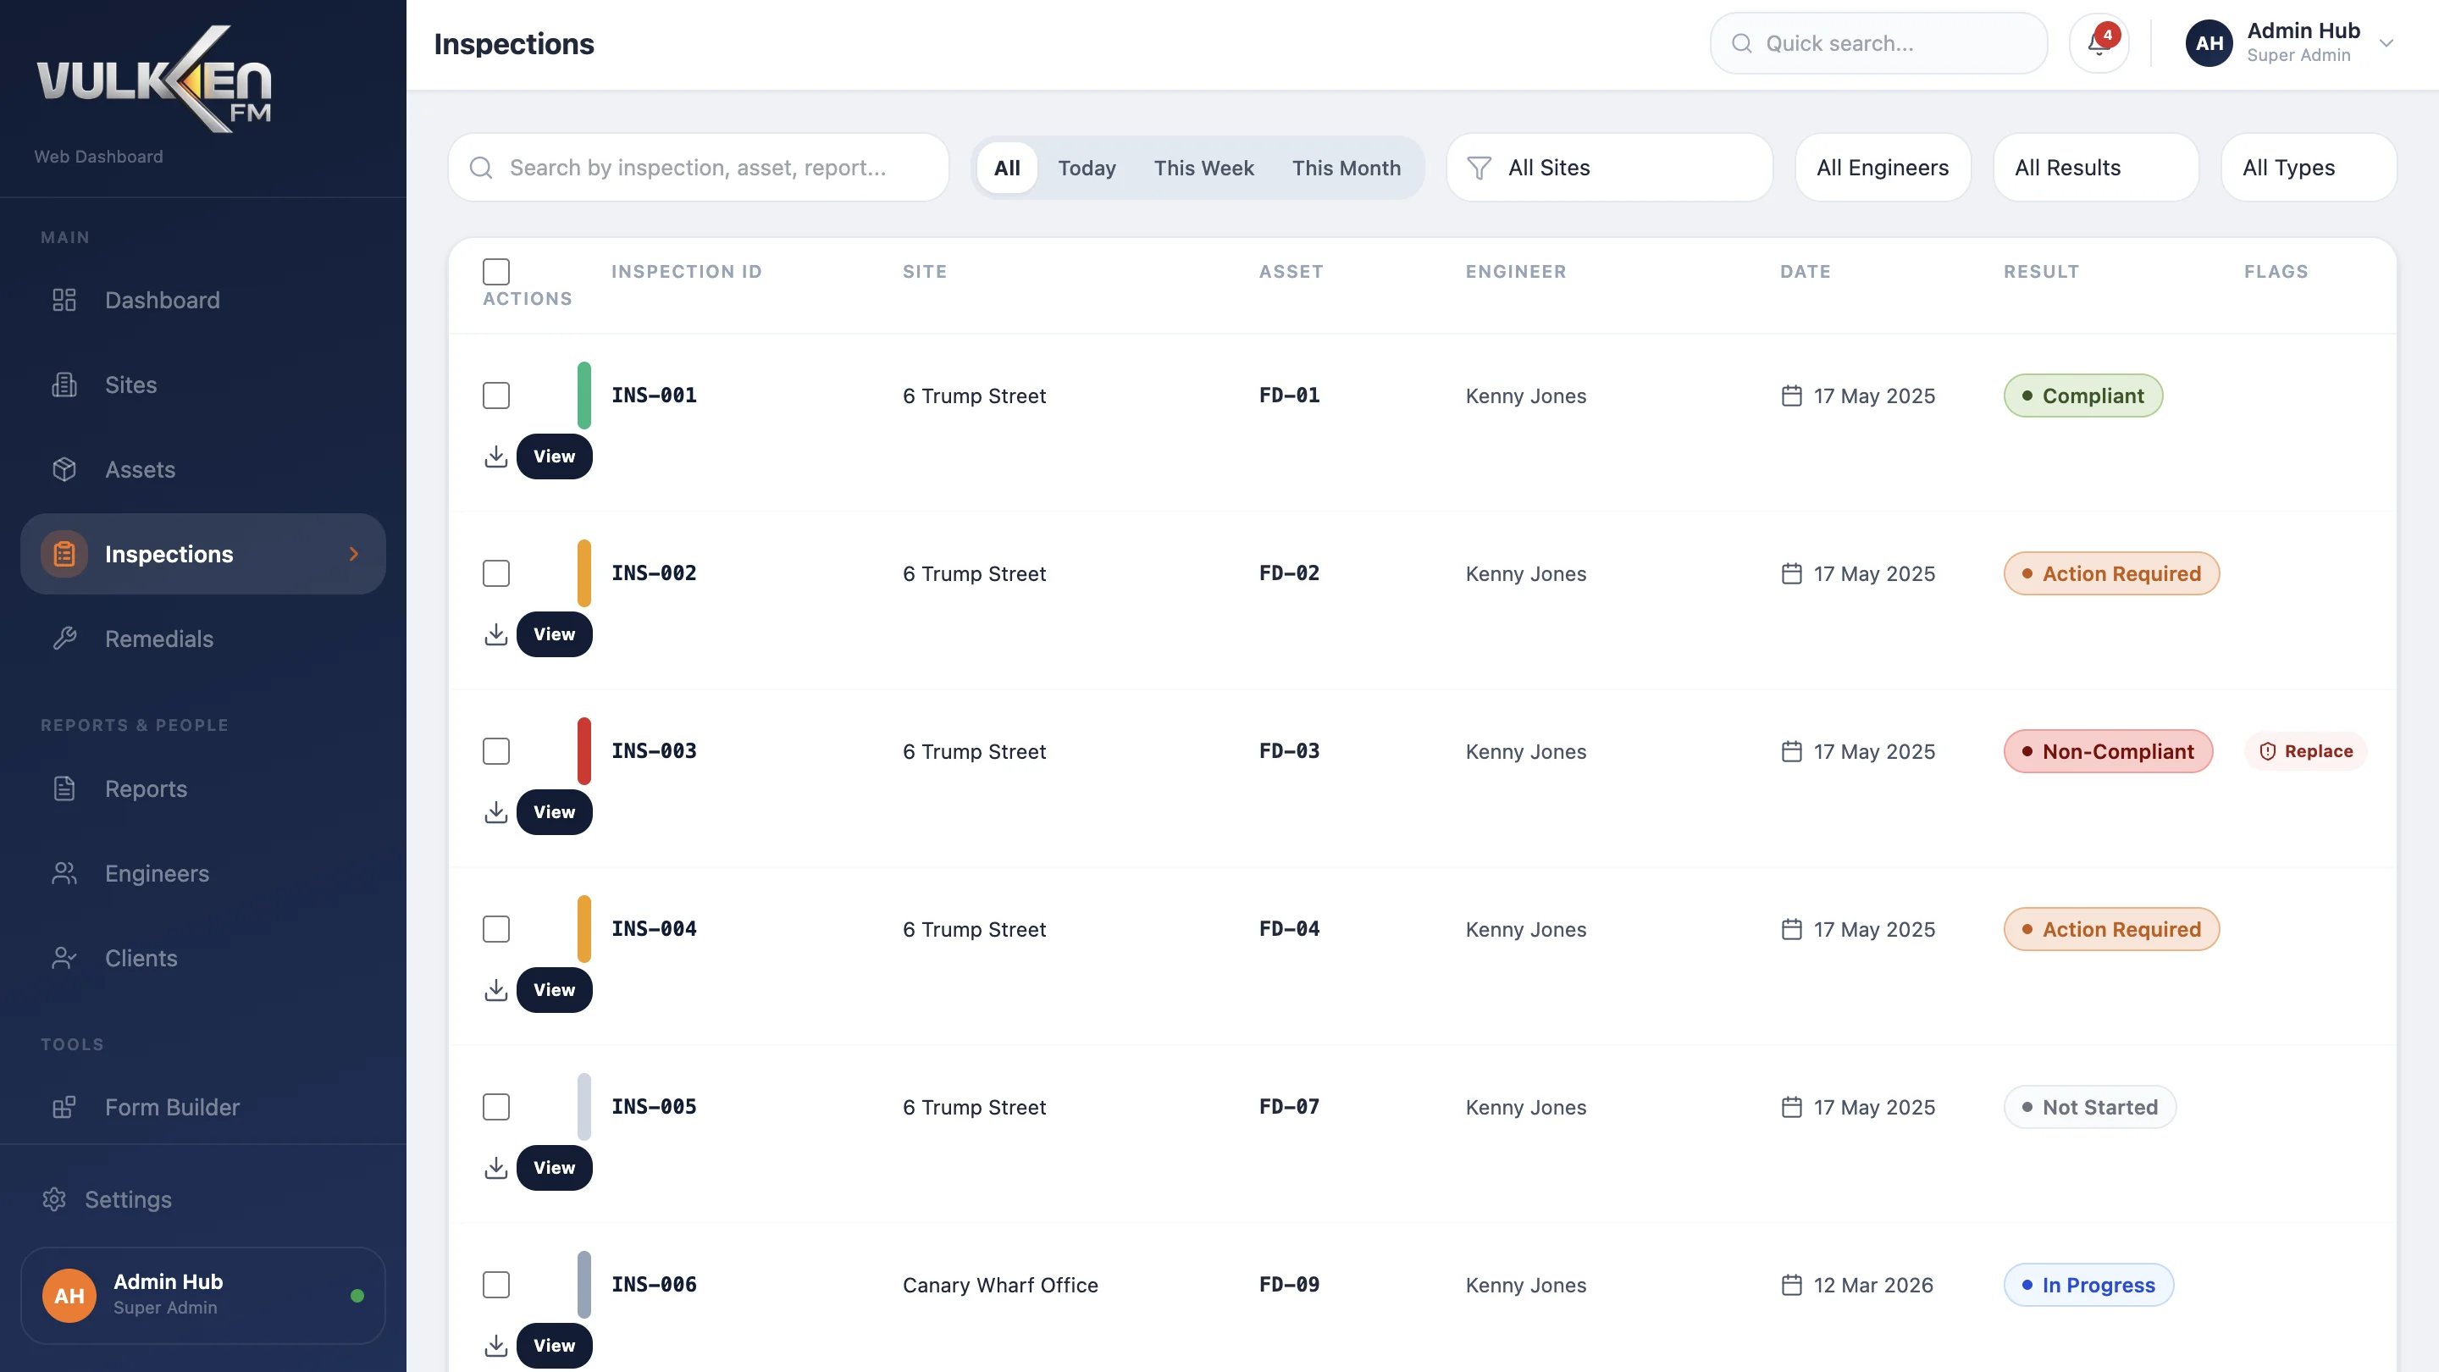Open the Reports section
Screen dimensions: 2439x1372
pyautogui.click(x=146, y=788)
